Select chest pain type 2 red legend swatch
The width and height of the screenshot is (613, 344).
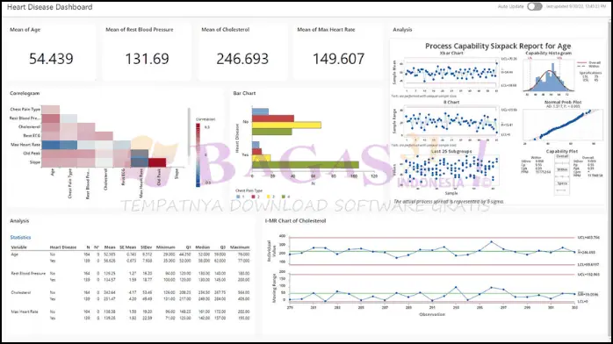(x=253, y=197)
